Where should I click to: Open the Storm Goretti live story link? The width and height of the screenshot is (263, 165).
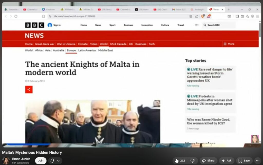pyautogui.click(x=210, y=75)
